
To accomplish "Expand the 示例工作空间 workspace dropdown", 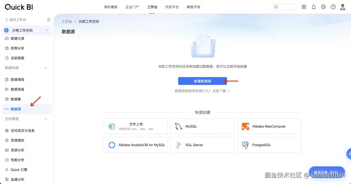I will (x=27, y=30).
